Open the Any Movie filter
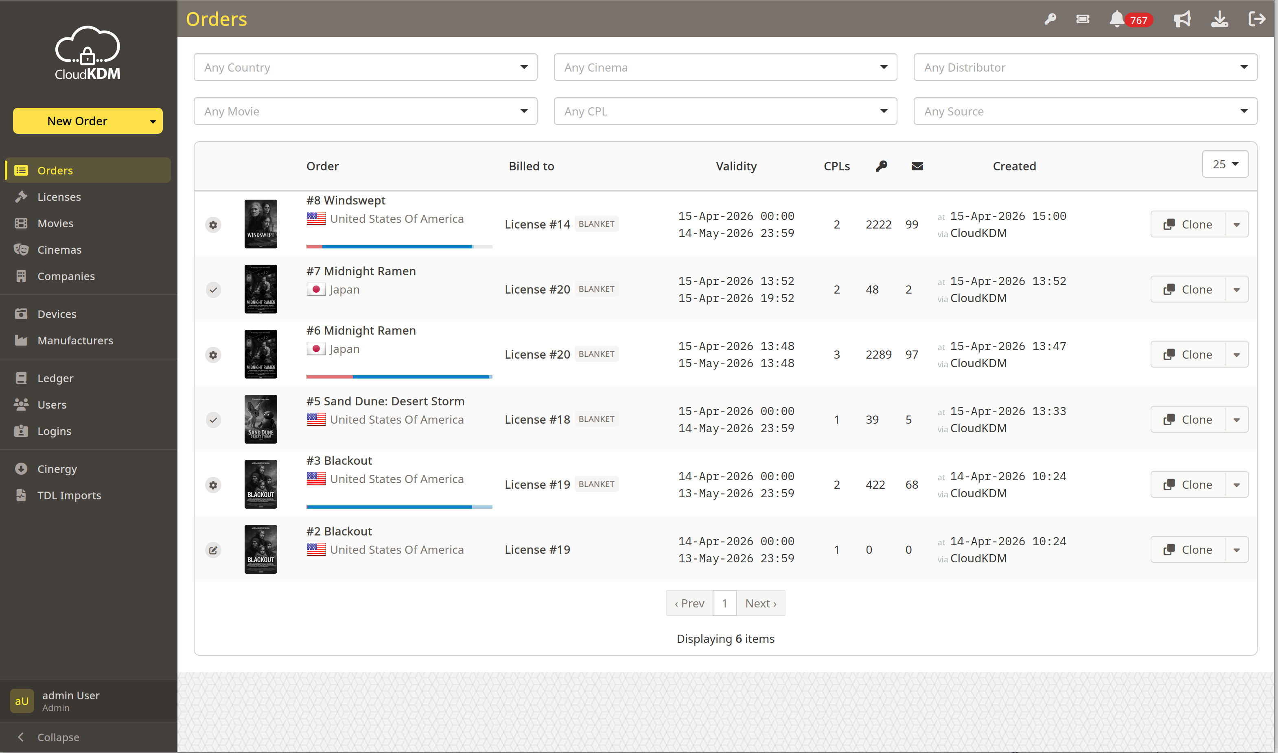The image size is (1278, 753). click(365, 111)
